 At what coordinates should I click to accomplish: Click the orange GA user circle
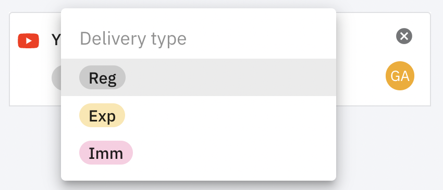pyautogui.click(x=400, y=76)
